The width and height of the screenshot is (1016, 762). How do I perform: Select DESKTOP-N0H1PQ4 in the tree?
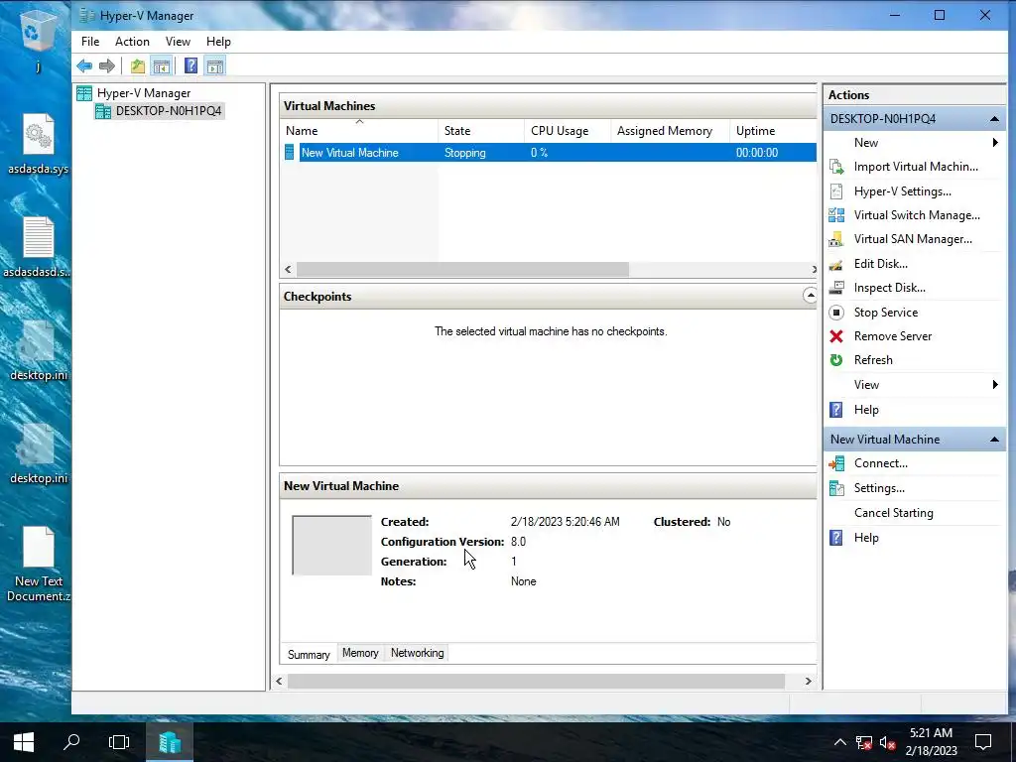pos(169,111)
